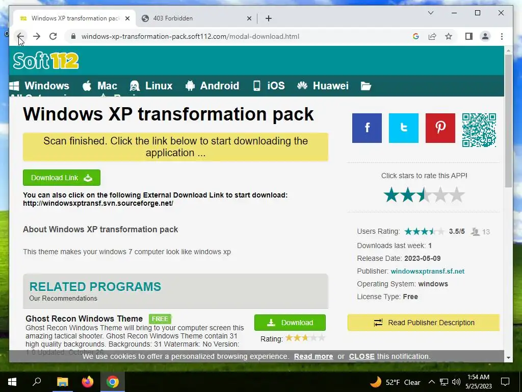The width and height of the screenshot is (522, 392).
Task: Click the page vertical scrollbar thumb
Action: pyautogui.click(x=508, y=120)
